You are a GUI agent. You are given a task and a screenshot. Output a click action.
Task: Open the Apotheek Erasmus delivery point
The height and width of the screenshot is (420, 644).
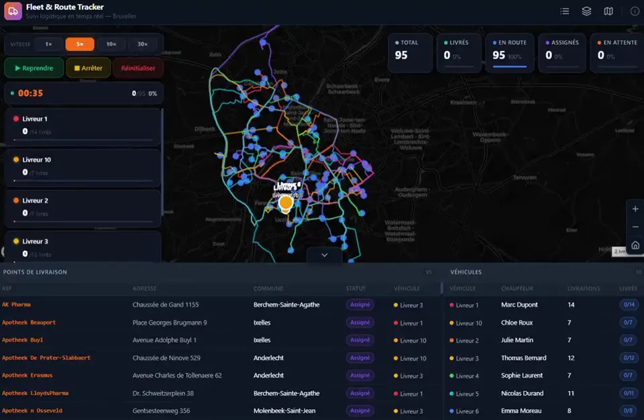point(27,375)
